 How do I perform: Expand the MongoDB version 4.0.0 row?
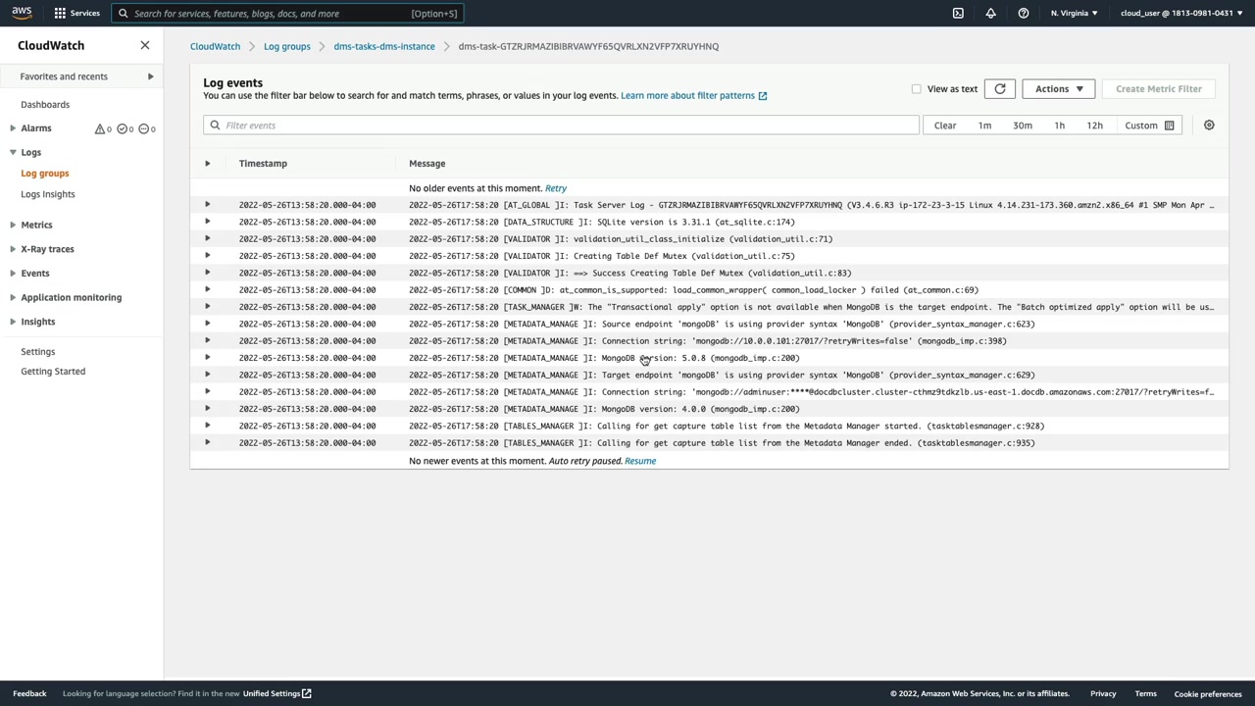[x=207, y=409]
